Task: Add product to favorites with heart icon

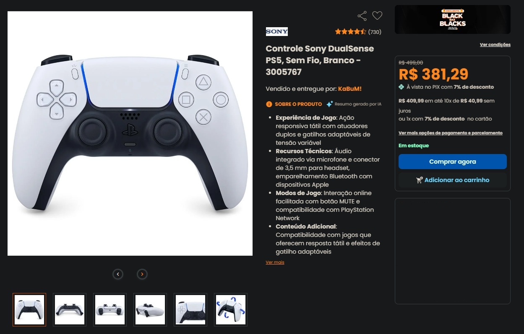Action: [x=377, y=16]
